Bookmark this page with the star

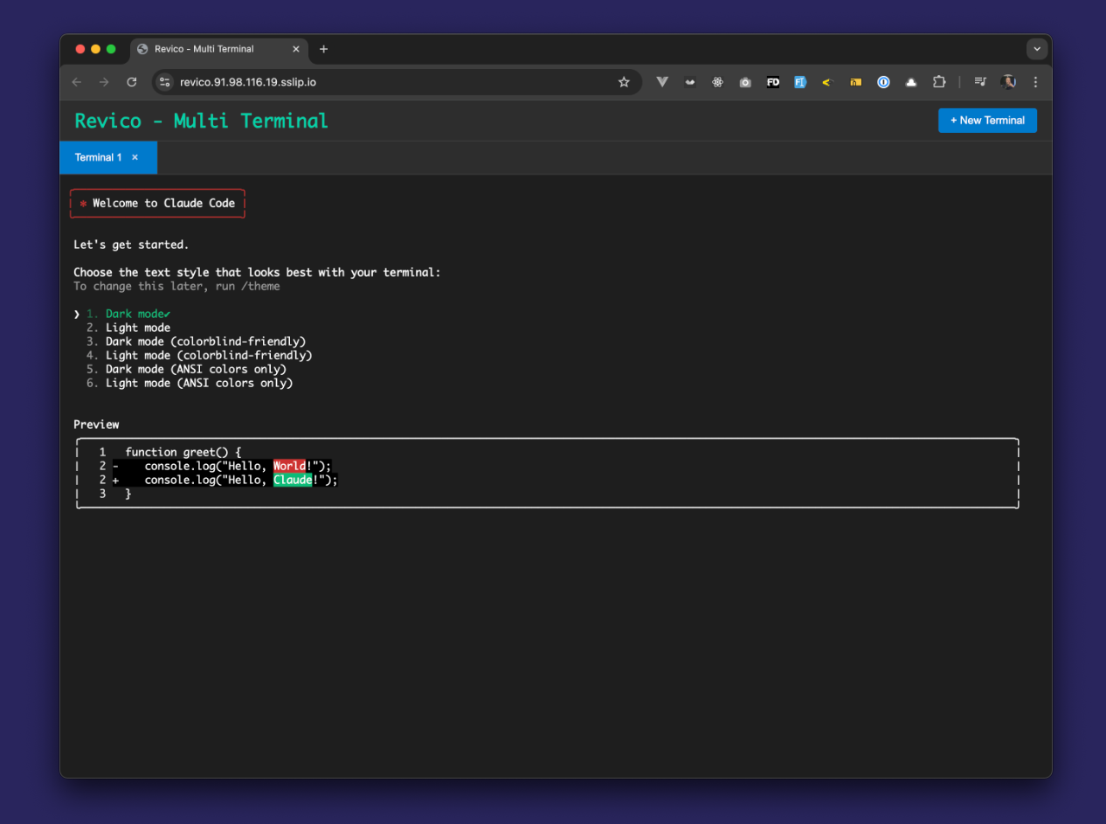[624, 82]
